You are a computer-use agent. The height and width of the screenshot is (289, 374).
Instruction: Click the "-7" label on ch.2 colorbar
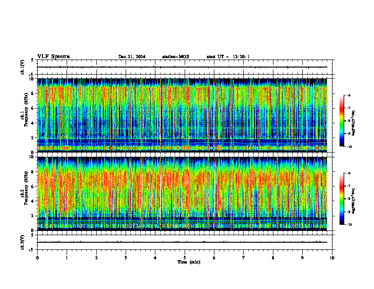[348, 186]
